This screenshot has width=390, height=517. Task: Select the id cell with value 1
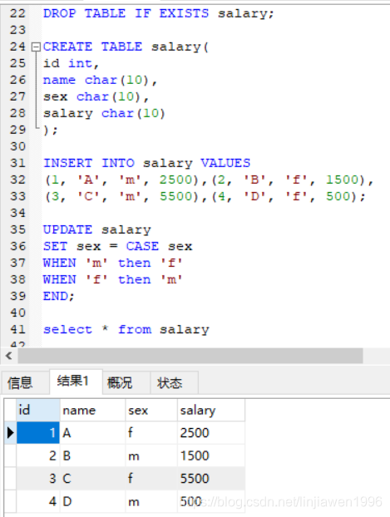tap(38, 432)
